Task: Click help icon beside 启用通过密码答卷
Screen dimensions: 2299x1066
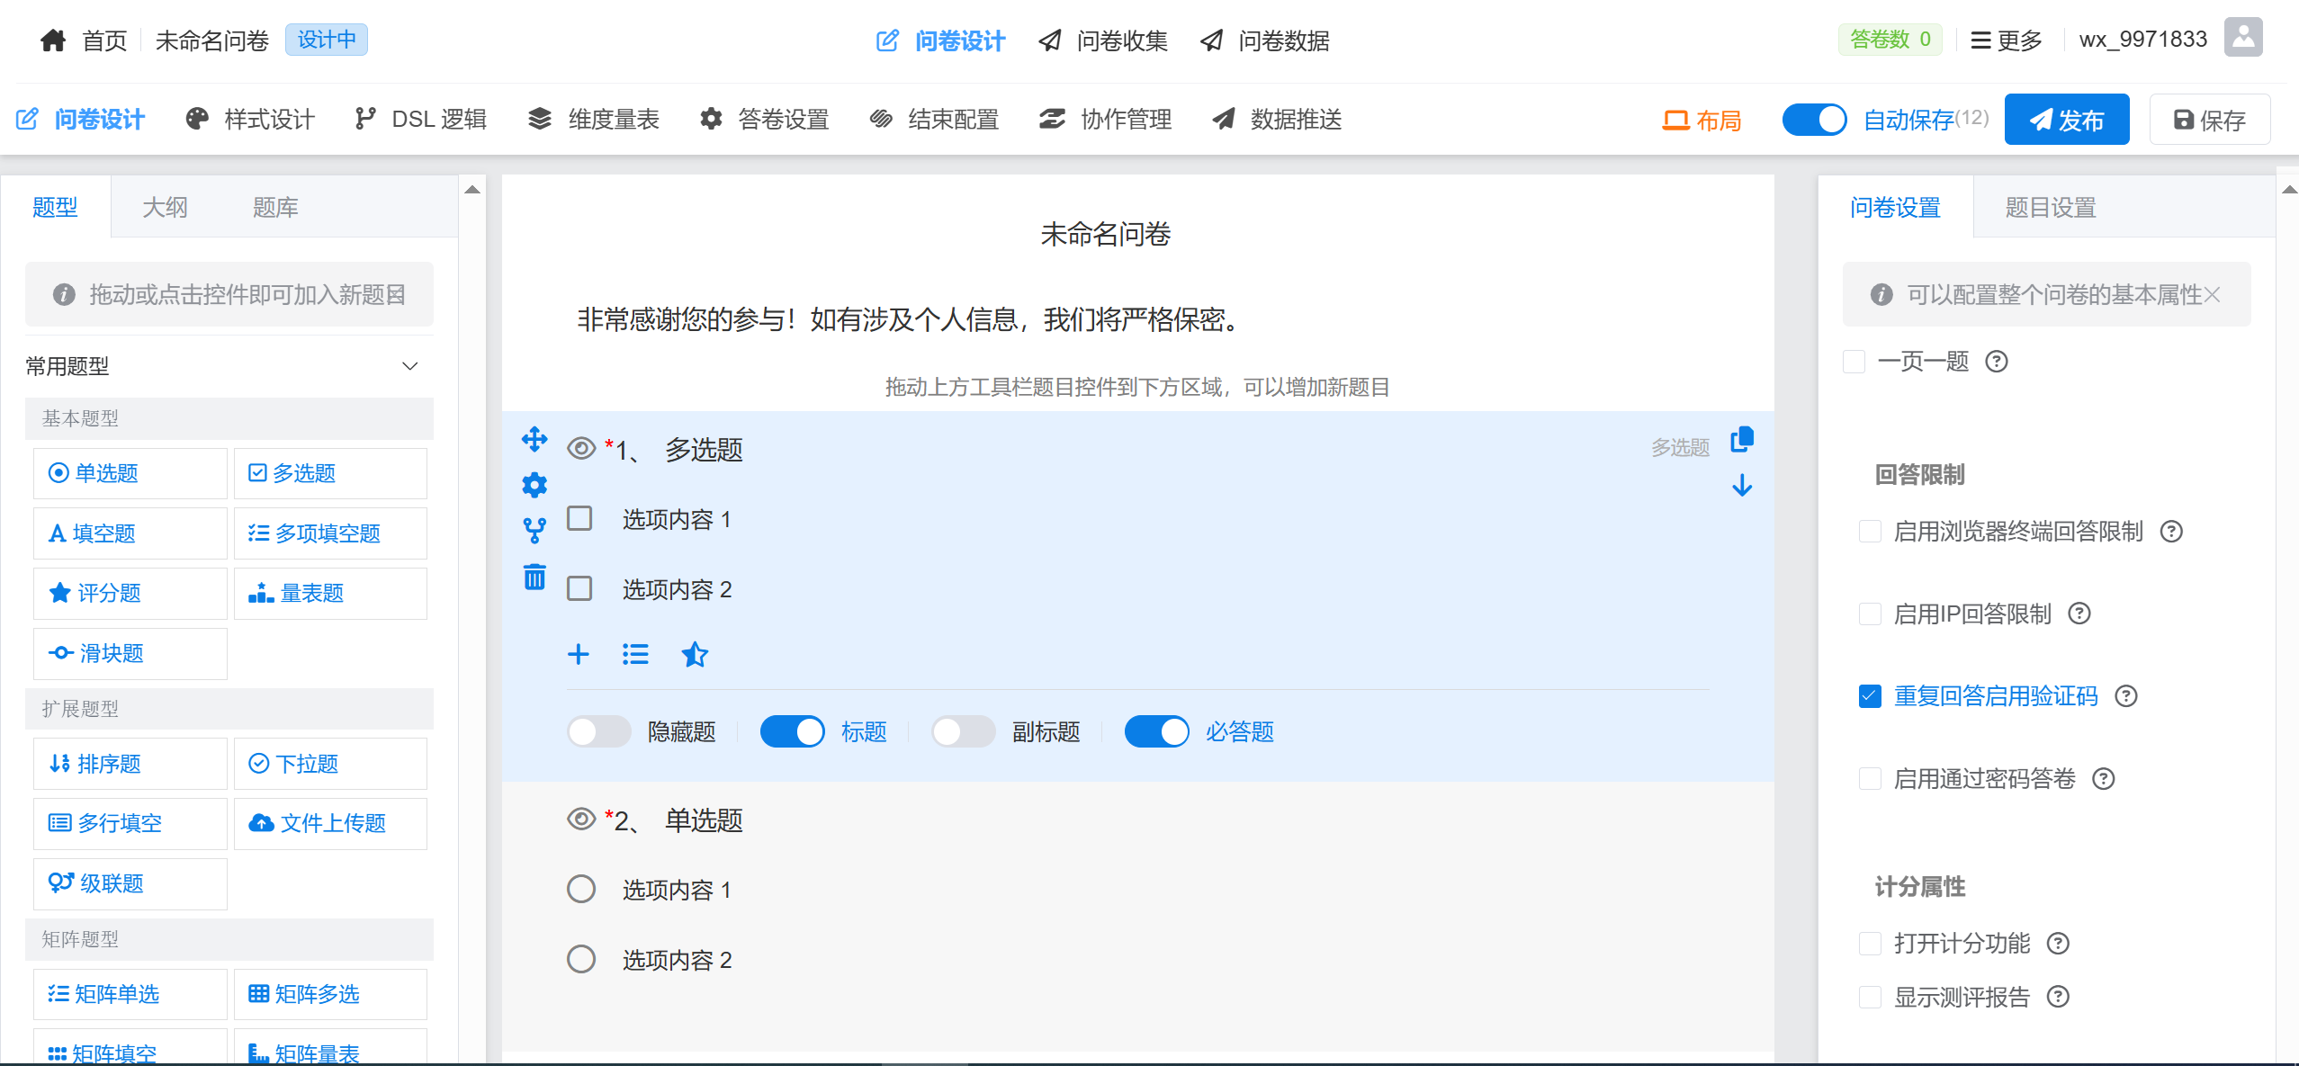Action: coord(2104,779)
